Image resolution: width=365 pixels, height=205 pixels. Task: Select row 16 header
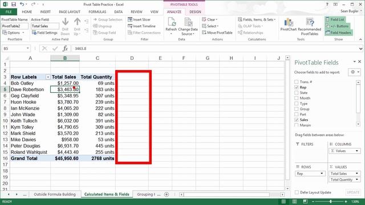(5, 158)
